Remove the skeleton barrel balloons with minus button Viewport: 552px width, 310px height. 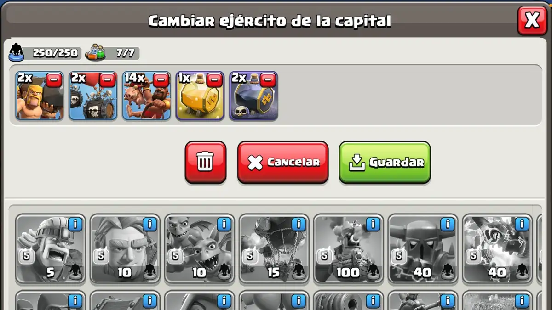pyautogui.click(x=108, y=80)
